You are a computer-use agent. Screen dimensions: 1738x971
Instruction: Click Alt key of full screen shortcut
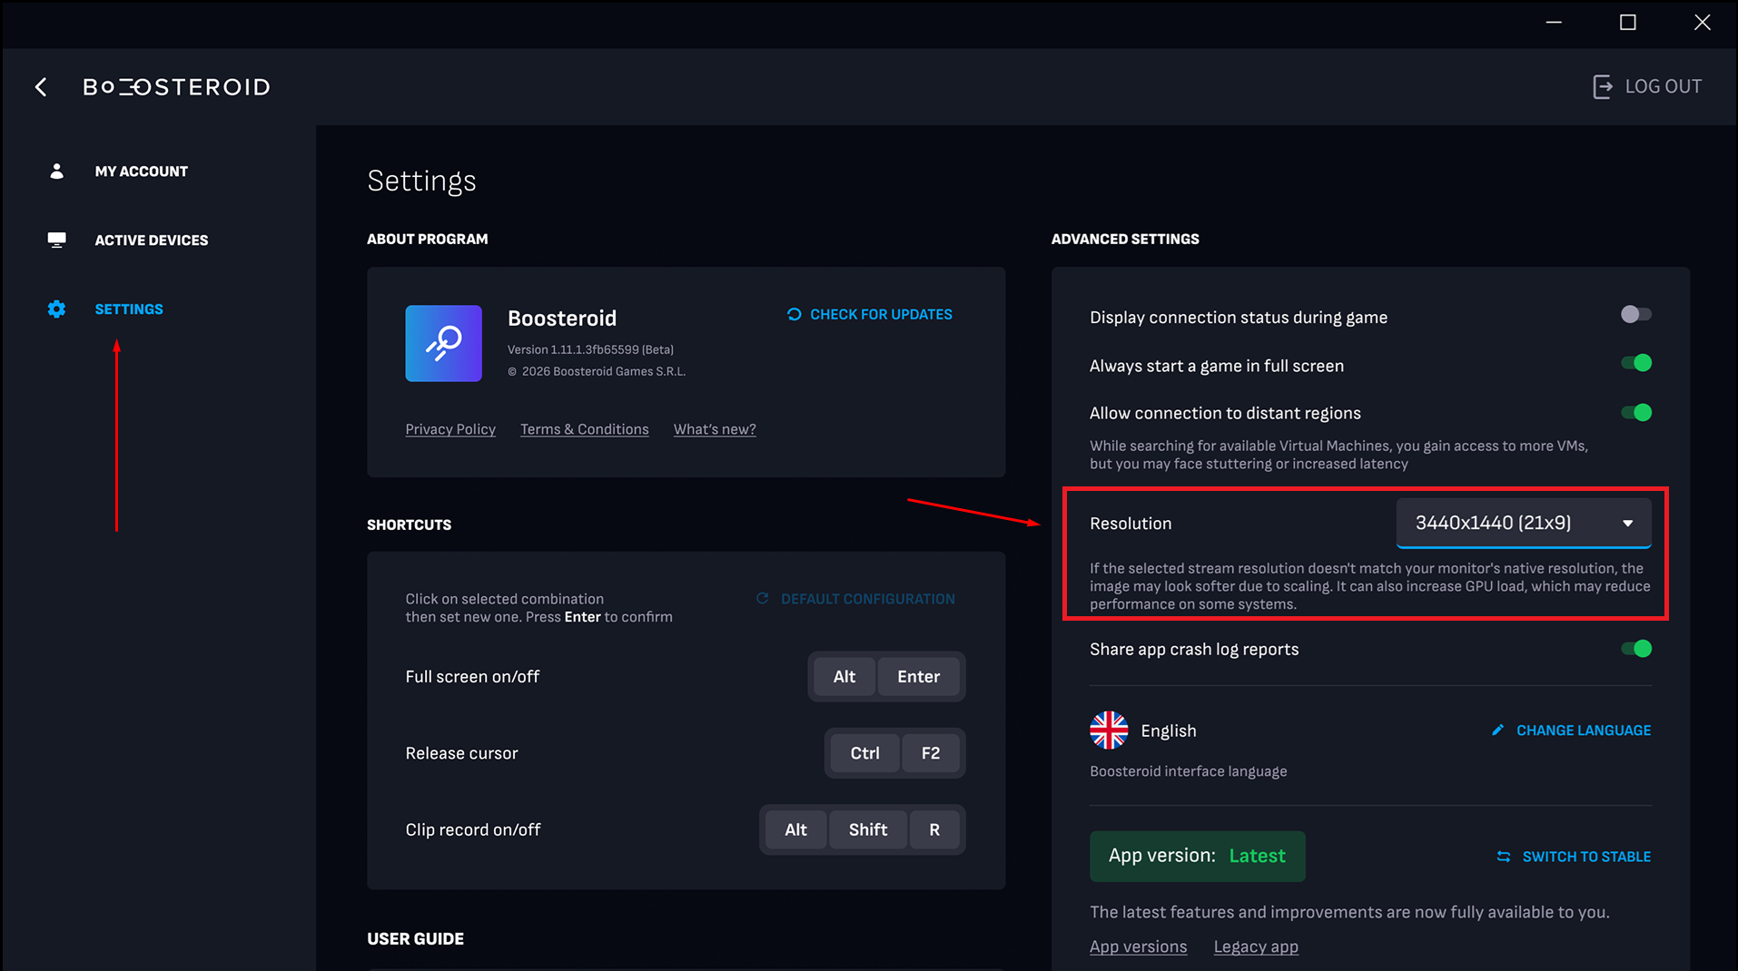844,676
